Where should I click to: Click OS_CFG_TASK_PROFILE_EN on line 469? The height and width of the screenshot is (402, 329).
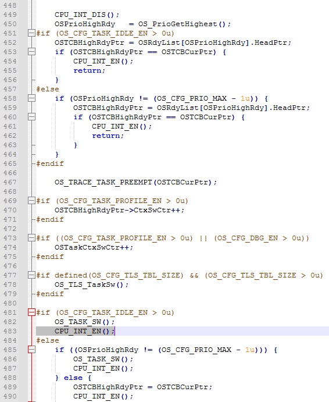[110, 201]
